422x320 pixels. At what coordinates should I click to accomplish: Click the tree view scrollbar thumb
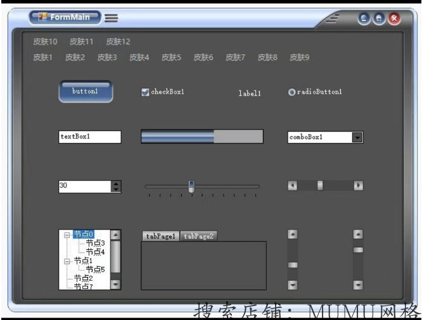(x=116, y=257)
